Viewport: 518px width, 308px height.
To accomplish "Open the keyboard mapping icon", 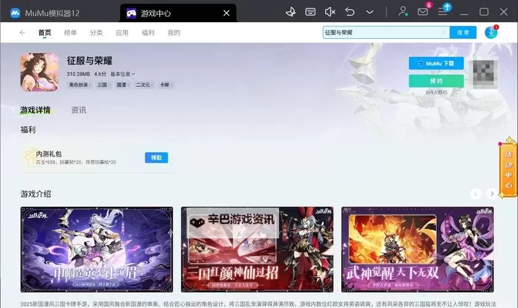I will point(310,12).
